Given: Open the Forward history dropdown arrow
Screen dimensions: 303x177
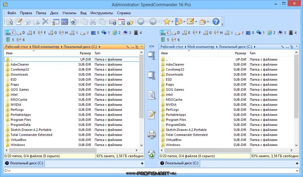Looking at the screenshot, I should [159, 22].
